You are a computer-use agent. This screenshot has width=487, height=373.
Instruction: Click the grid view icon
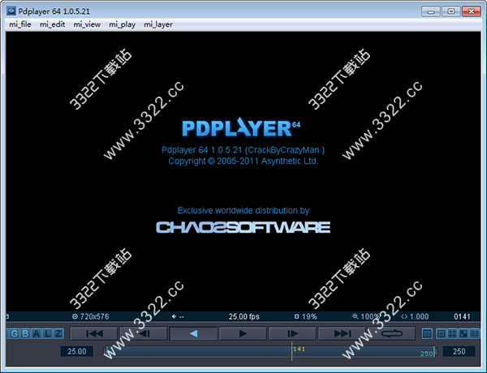tap(452, 333)
